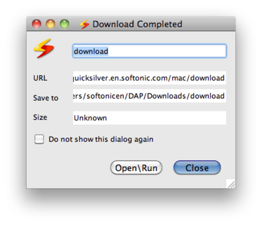Click the blue Close button

pos(197,168)
